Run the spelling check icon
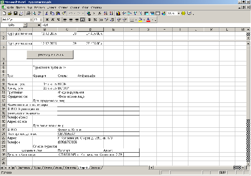251x176 pixels. 39,13
